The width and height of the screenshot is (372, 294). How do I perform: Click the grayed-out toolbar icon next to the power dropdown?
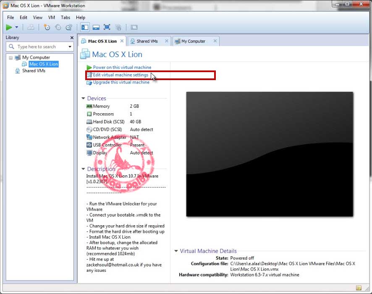click(31, 28)
